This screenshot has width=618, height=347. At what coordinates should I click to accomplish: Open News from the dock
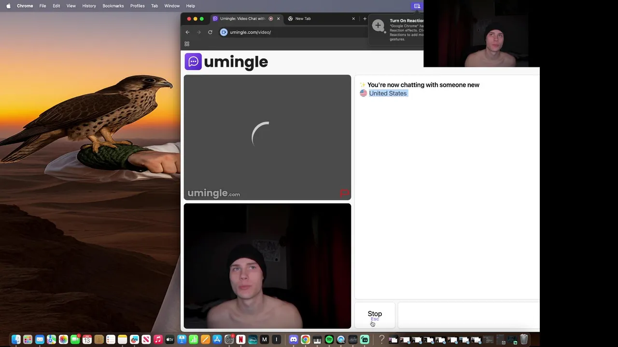tap(146, 339)
